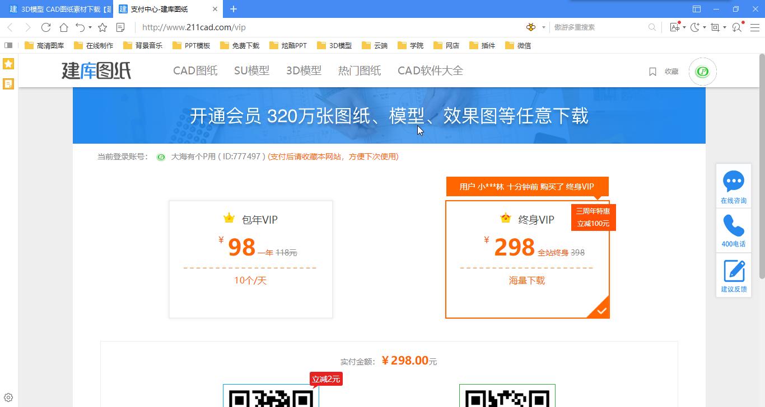This screenshot has height=407, width=765.
Task: Click the 在线咨询 chat bubble icon
Action: tap(734, 181)
